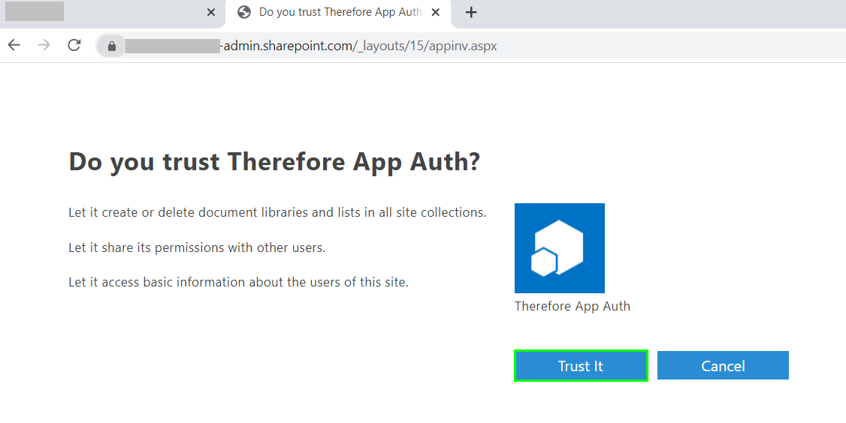Click the share its permissions text line

[197, 247]
